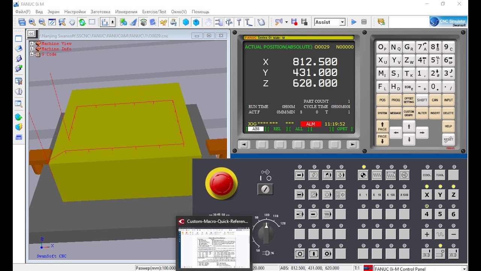Select the AUTO mode arrow key

pos(300,175)
